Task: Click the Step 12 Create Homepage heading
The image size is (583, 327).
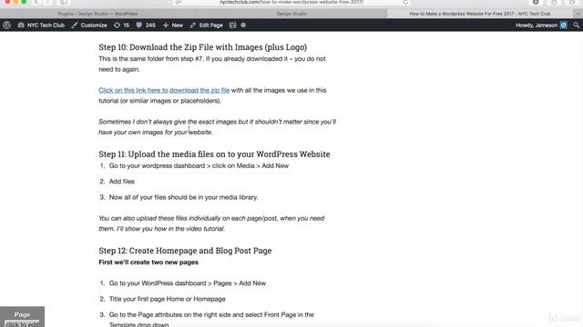Action: click(x=185, y=251)
